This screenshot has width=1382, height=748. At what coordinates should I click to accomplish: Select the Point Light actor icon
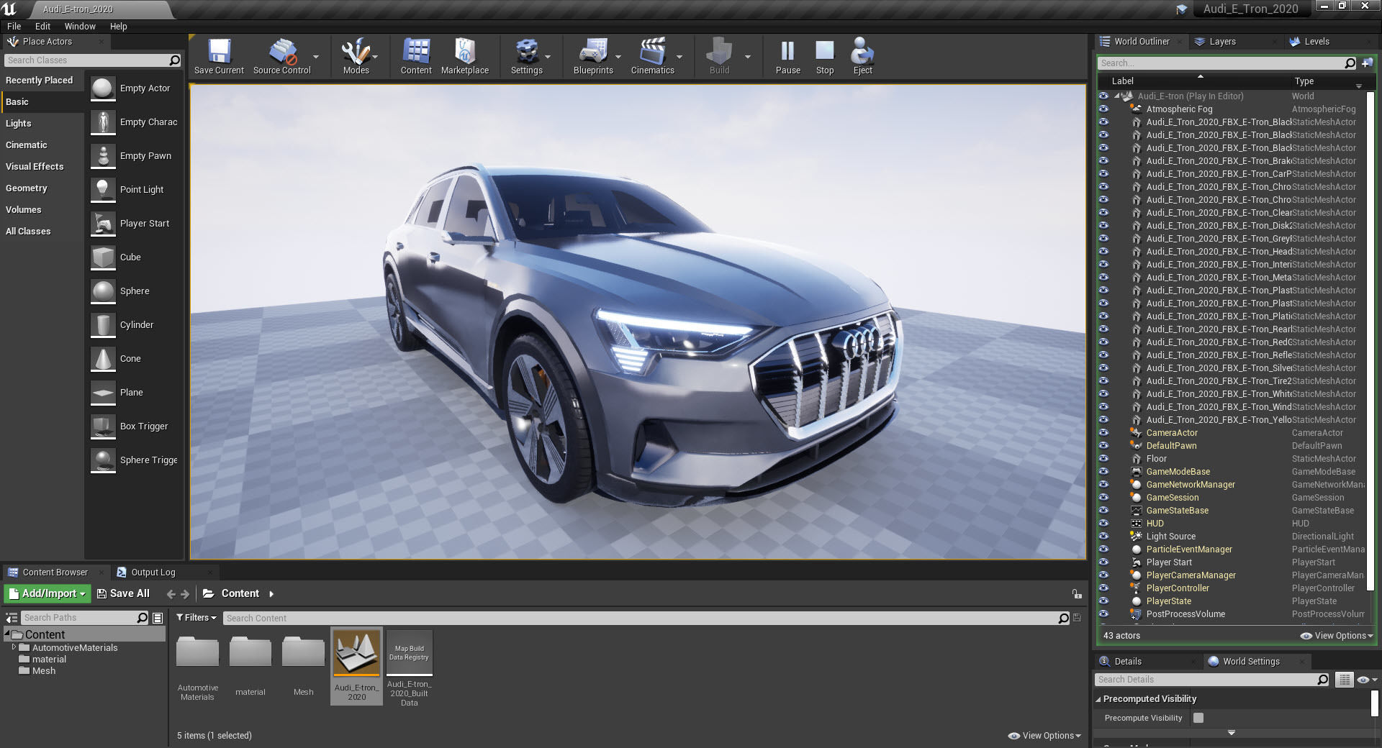[x=103, y=190]
